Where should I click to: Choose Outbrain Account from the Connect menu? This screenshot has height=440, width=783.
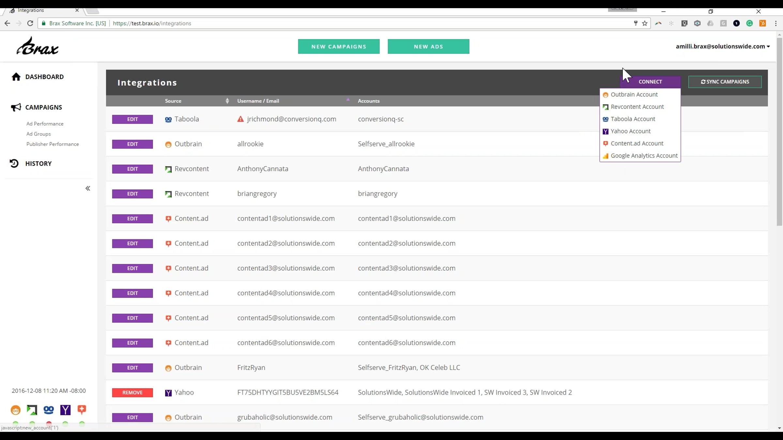click(634, 95)
